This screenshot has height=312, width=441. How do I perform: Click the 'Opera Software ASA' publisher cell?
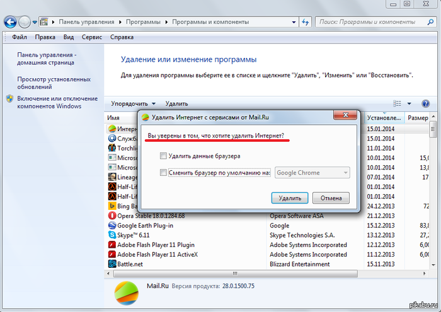click(297, 216)
